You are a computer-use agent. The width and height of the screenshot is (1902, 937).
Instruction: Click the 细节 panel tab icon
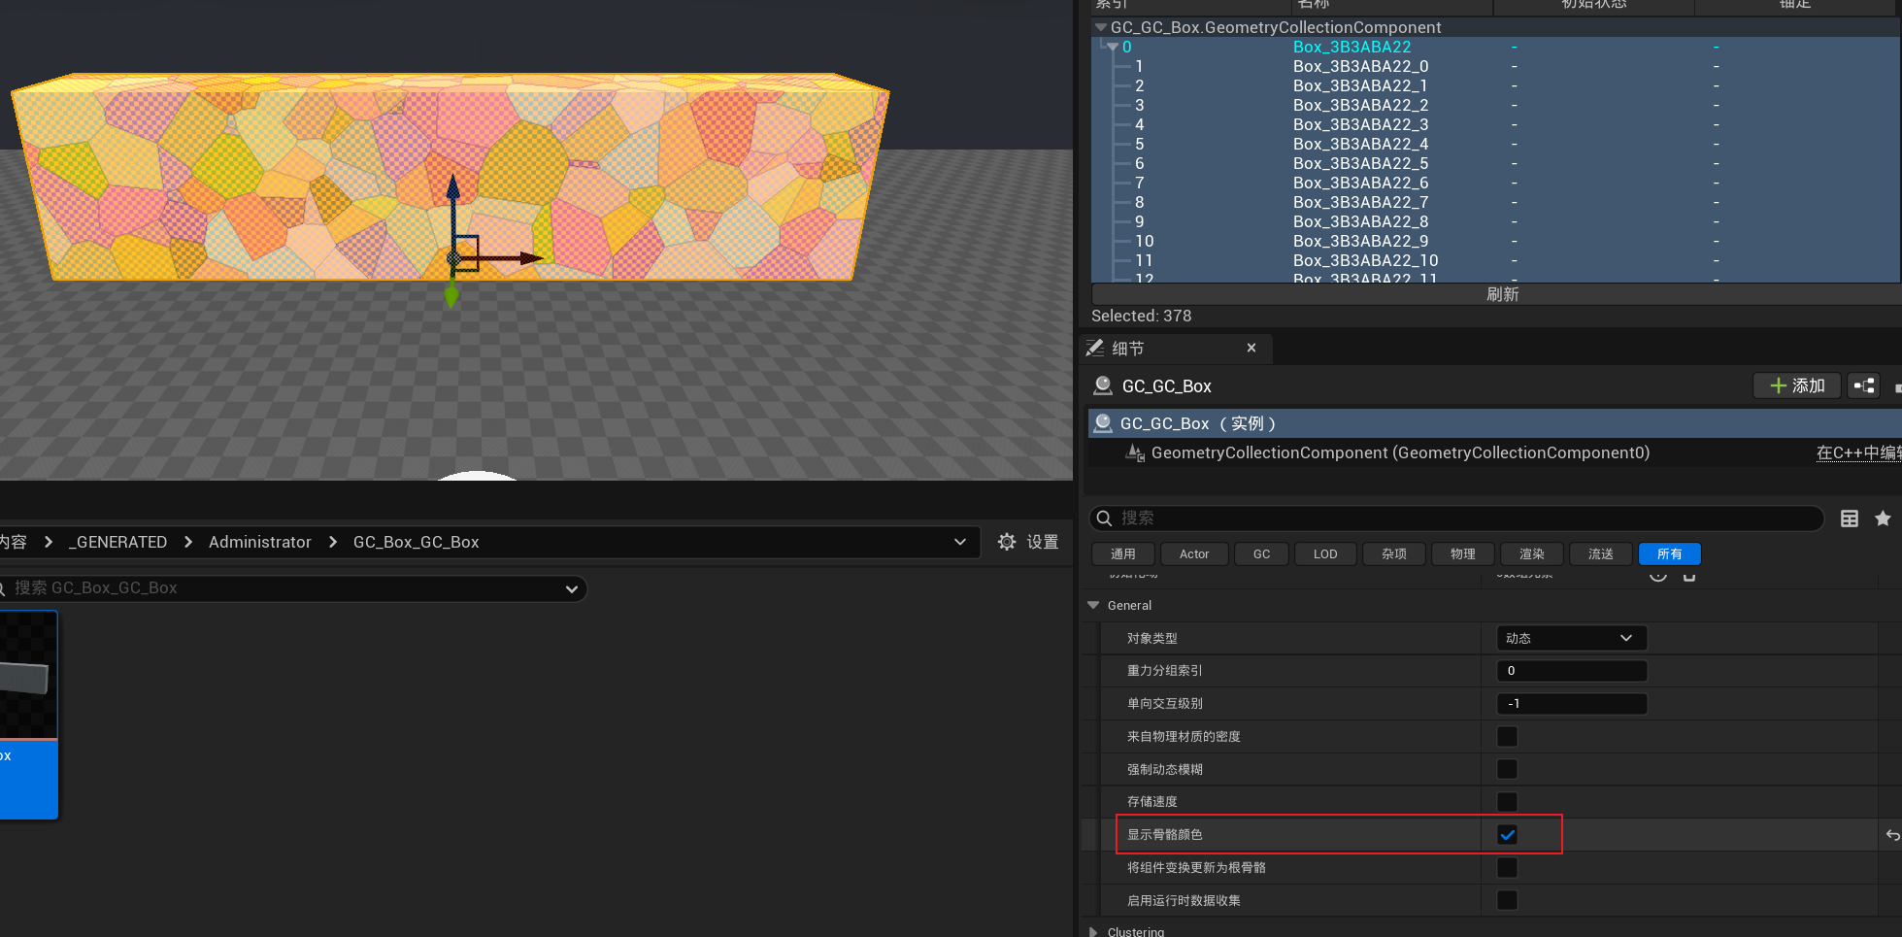(1094, 348)
